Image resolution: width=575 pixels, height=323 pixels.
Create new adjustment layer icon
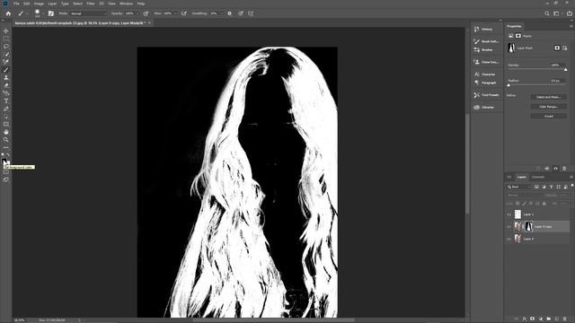pyautogui.click(x=541, y=319)
